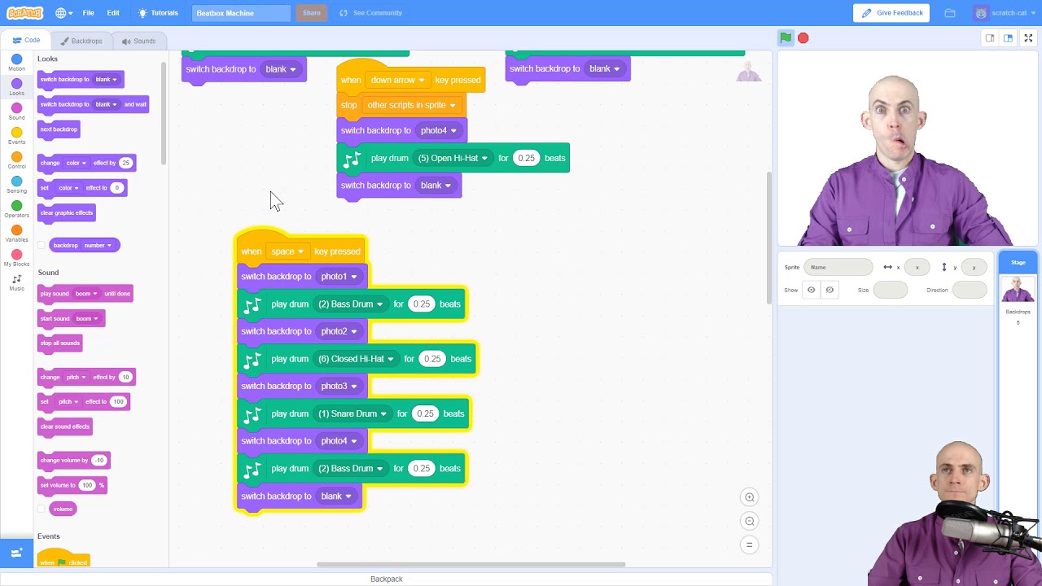
Task: Click the red stop sign icon
Action: click(x=803, y=37)
